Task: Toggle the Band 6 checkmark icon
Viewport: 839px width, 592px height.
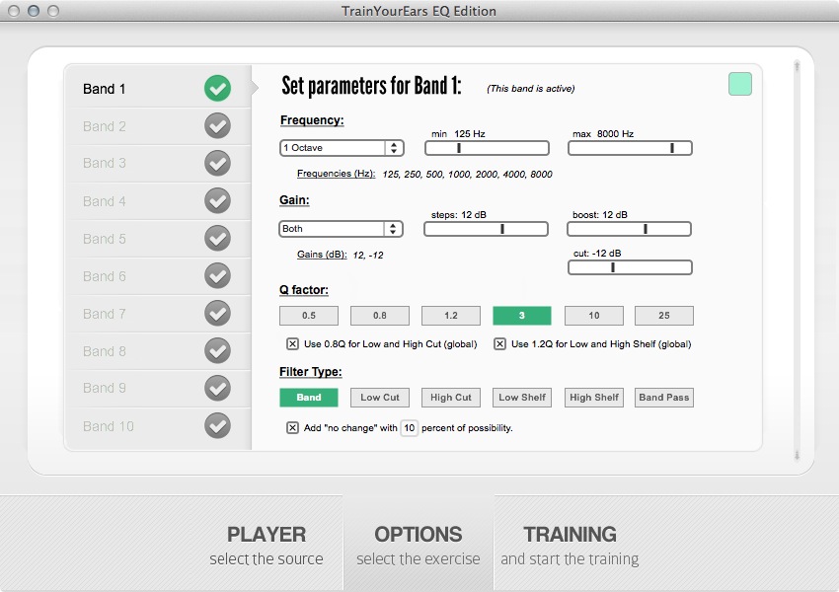Action: tap(217, 275)
